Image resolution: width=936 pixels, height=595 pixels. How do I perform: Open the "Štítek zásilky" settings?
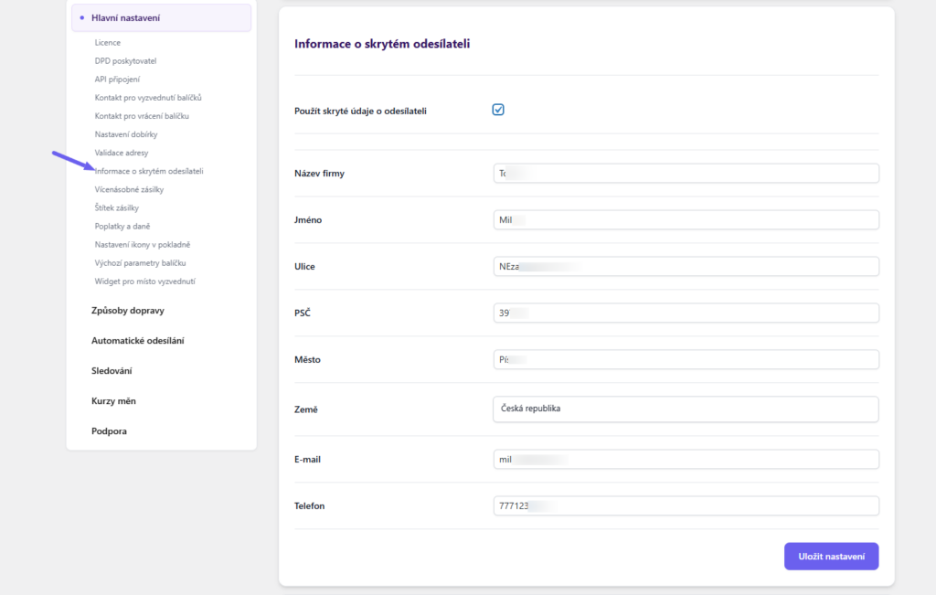point(118,207)
